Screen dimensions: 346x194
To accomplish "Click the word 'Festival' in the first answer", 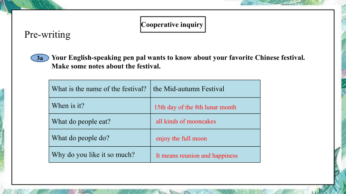I will click(213, 89).
